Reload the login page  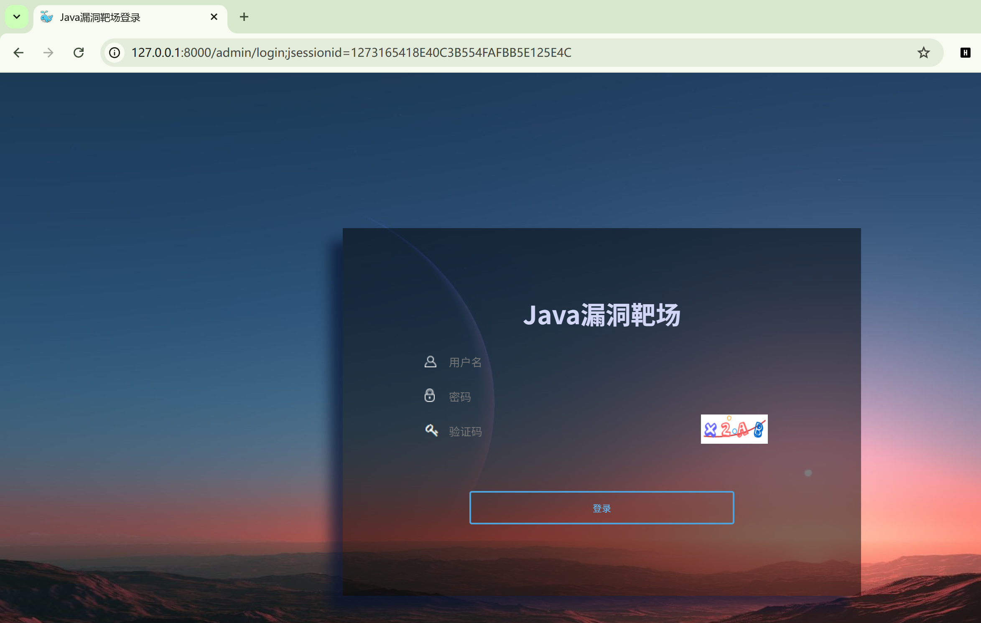79,53
